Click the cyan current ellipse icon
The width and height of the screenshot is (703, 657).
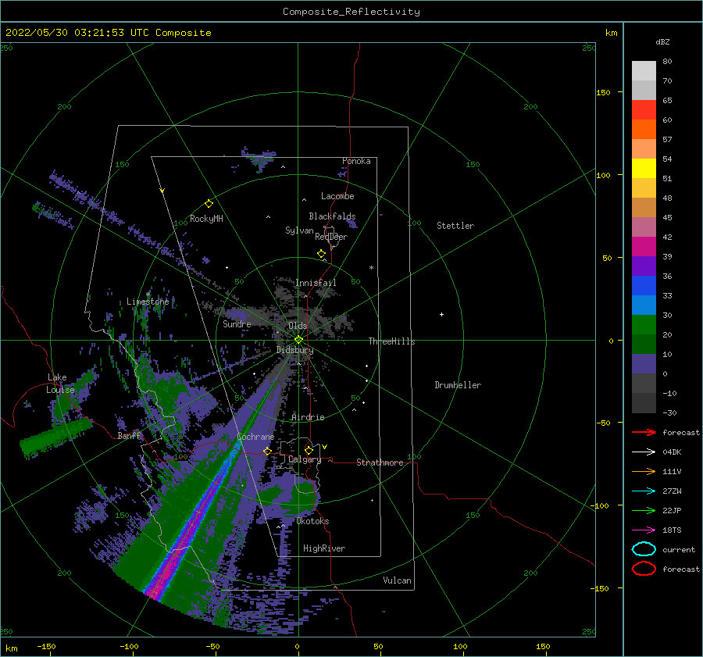(x=644, y=549)
